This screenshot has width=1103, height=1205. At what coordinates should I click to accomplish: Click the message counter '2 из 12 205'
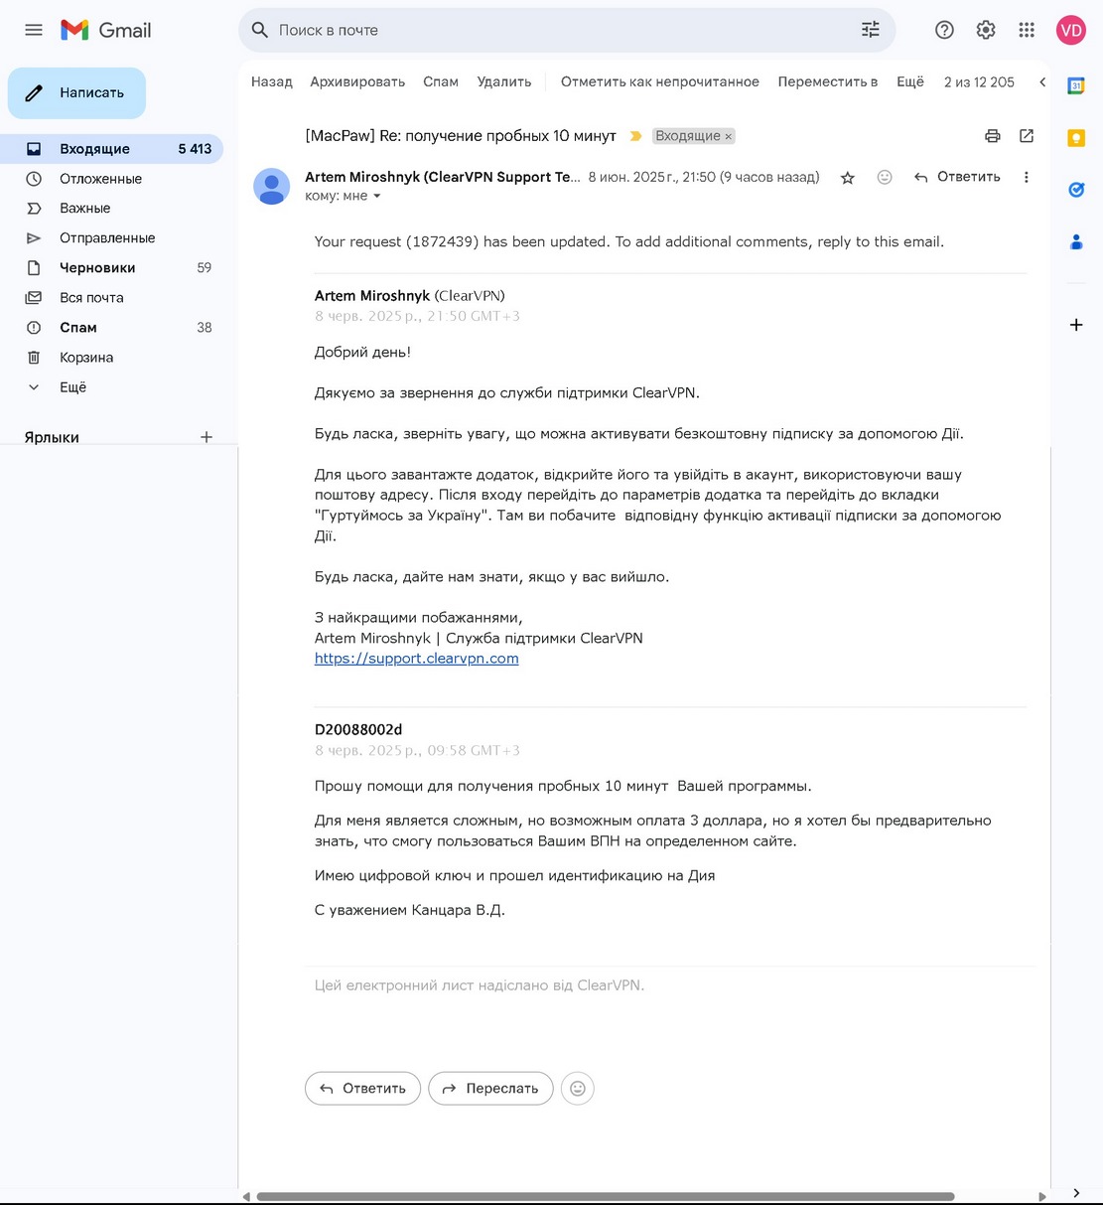coord(979,82)
